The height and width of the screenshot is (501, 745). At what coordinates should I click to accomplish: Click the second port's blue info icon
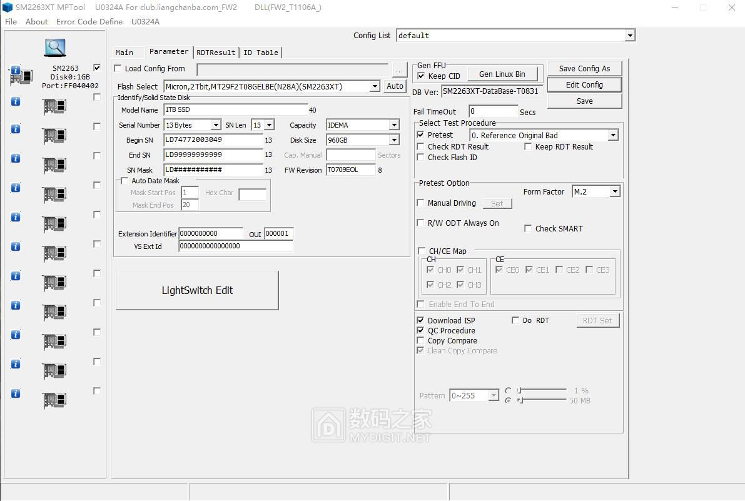16,100
